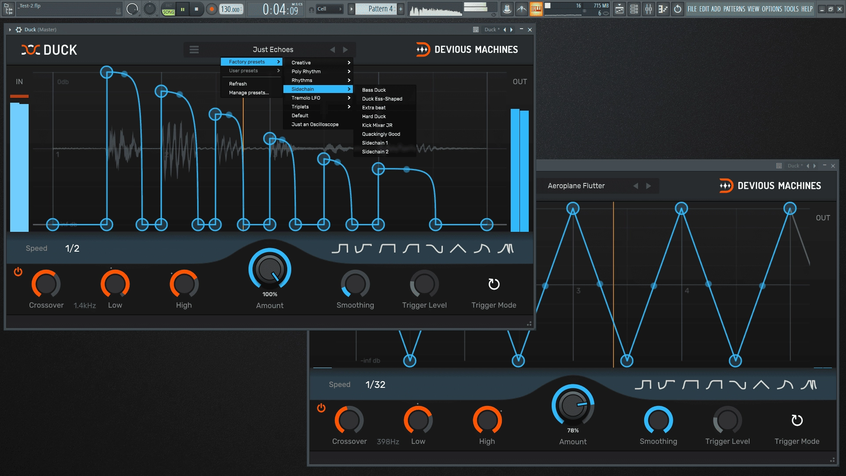Open the TOOLS menu

[791, 9]
